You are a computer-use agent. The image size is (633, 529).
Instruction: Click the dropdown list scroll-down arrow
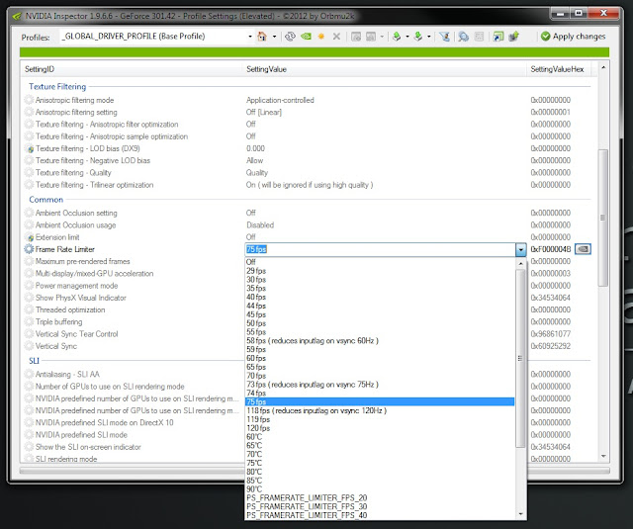click(x=520, y=514)
